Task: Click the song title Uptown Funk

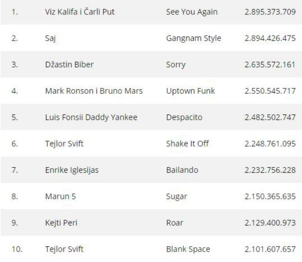Action: tap(191, 91)
